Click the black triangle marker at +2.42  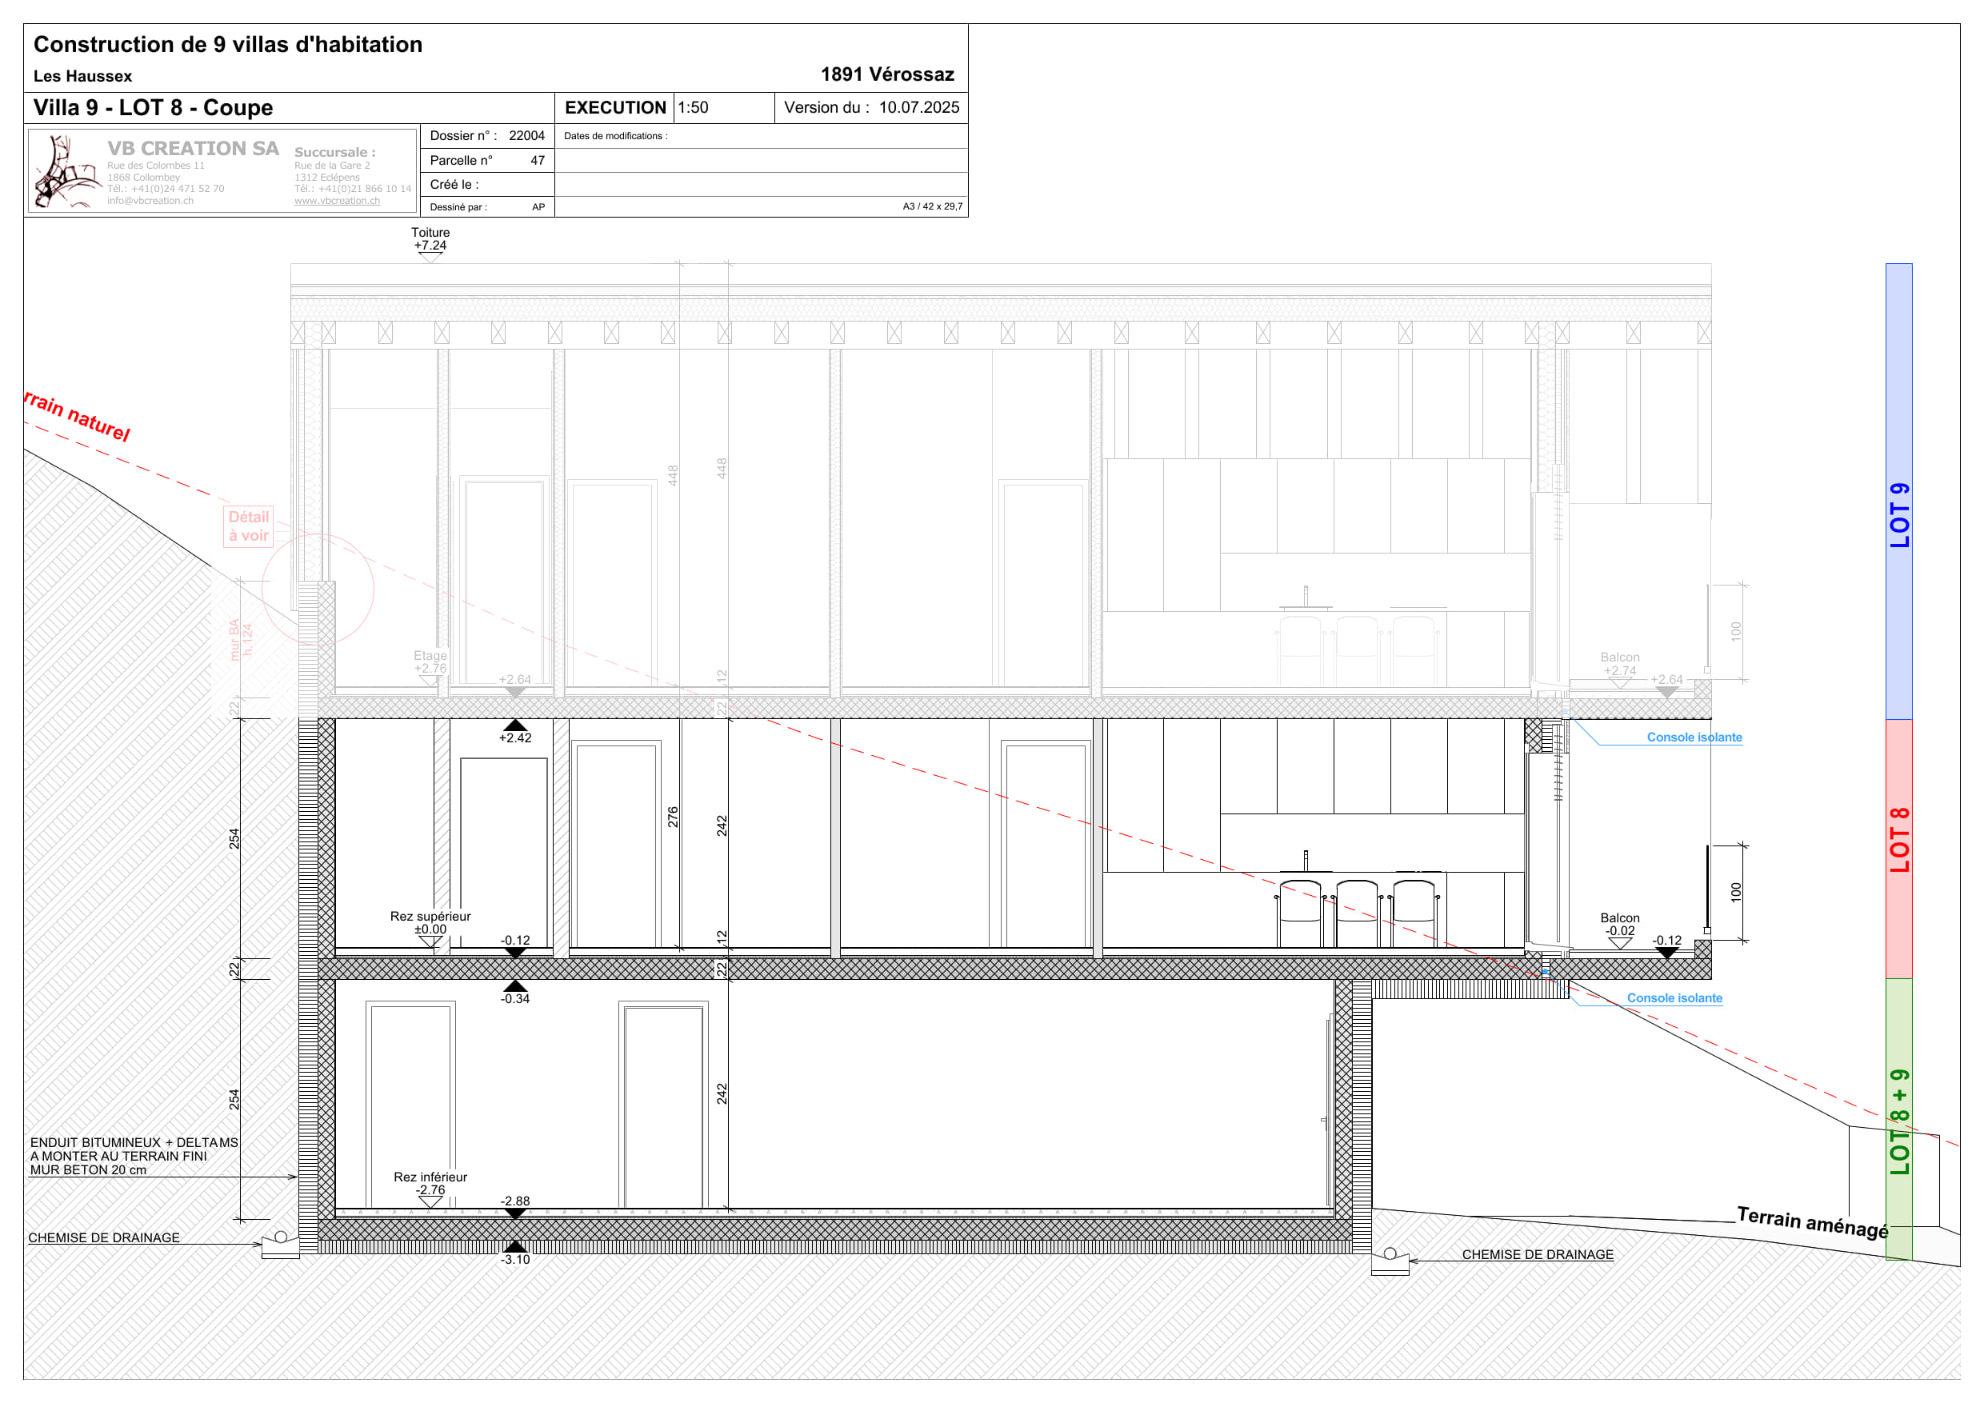515,725
